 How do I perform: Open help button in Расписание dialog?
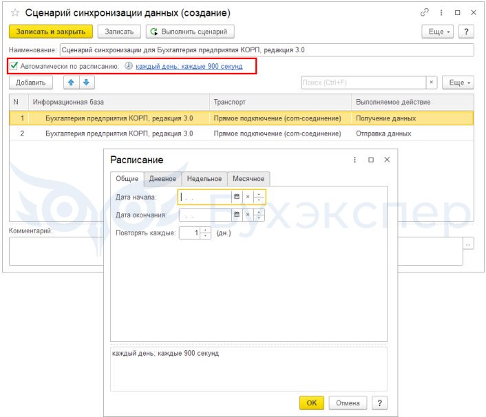380,403
